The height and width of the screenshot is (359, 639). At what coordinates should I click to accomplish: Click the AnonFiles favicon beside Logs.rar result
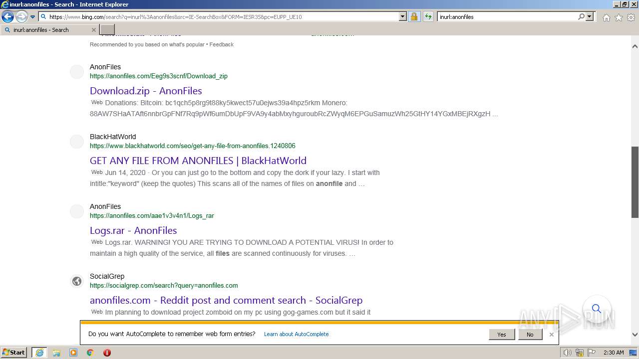[77, 211]
